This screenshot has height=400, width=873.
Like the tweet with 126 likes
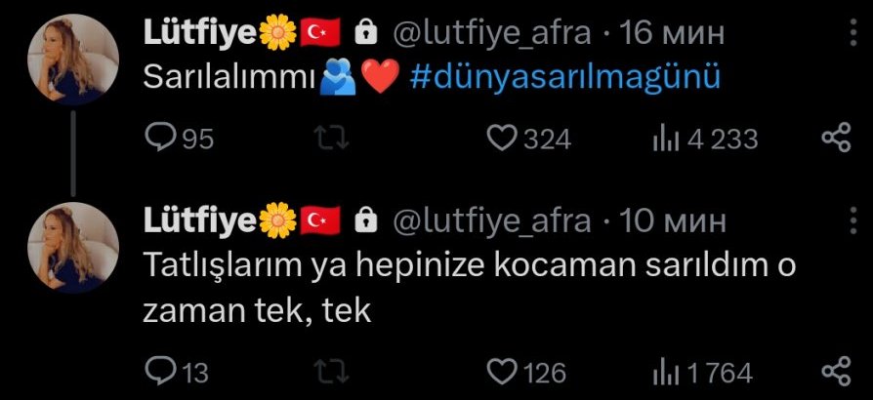[x=526, y=371]
